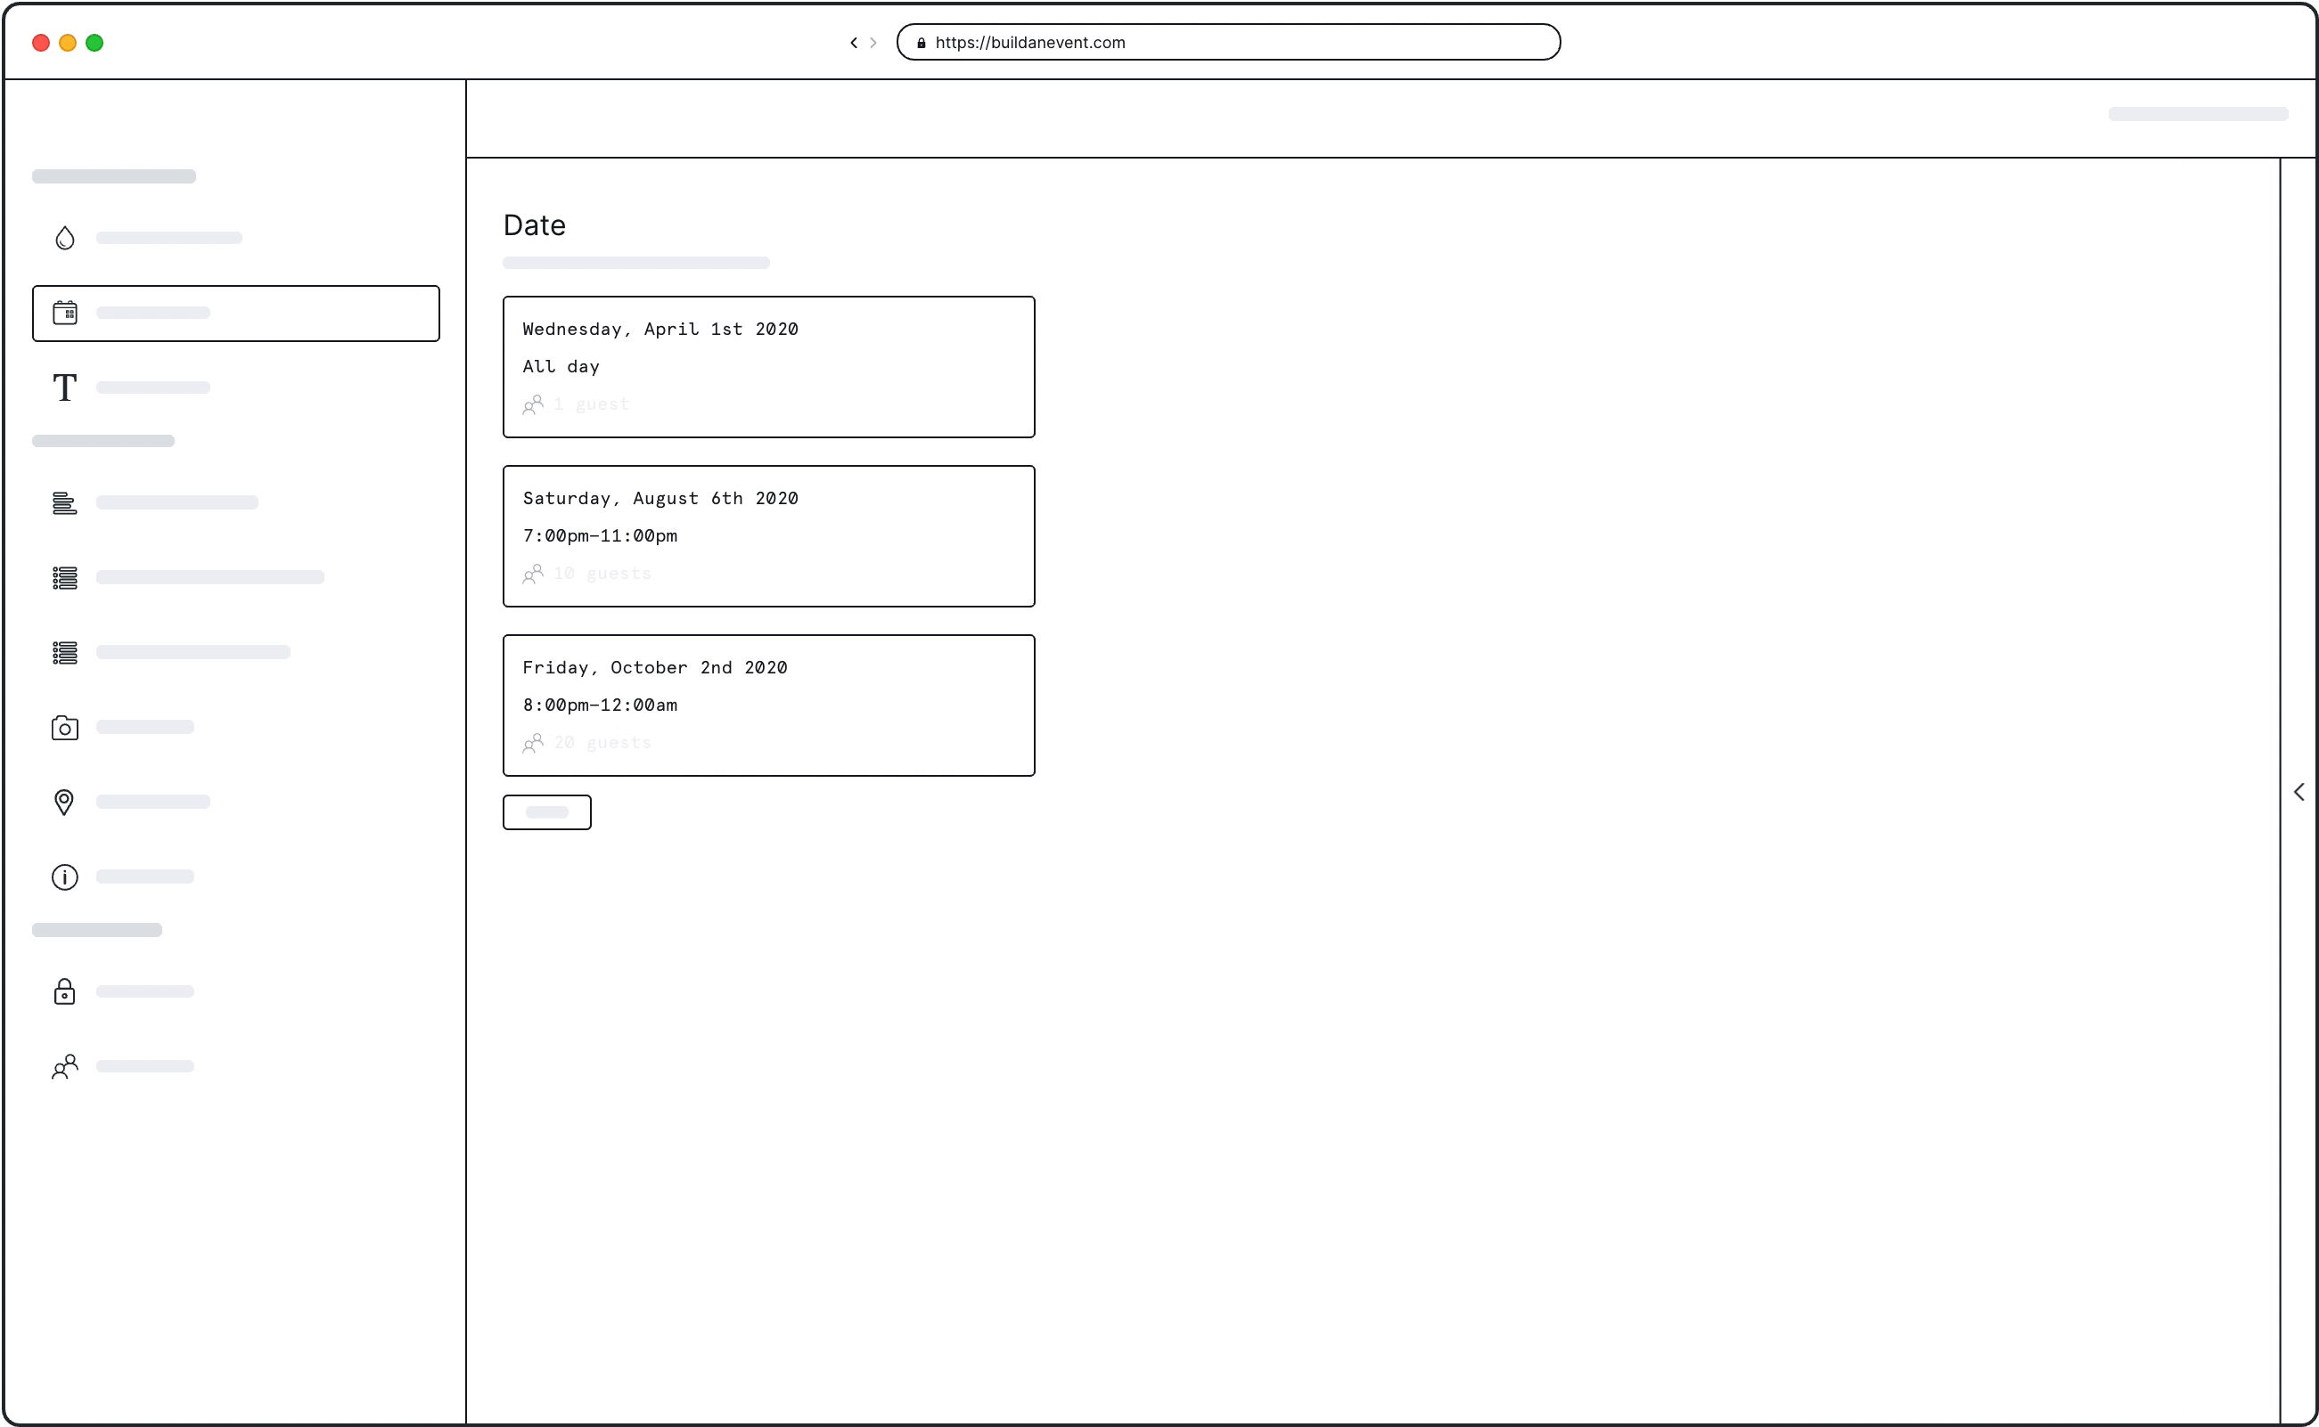Click the small button below date cards

click(546, 811)
